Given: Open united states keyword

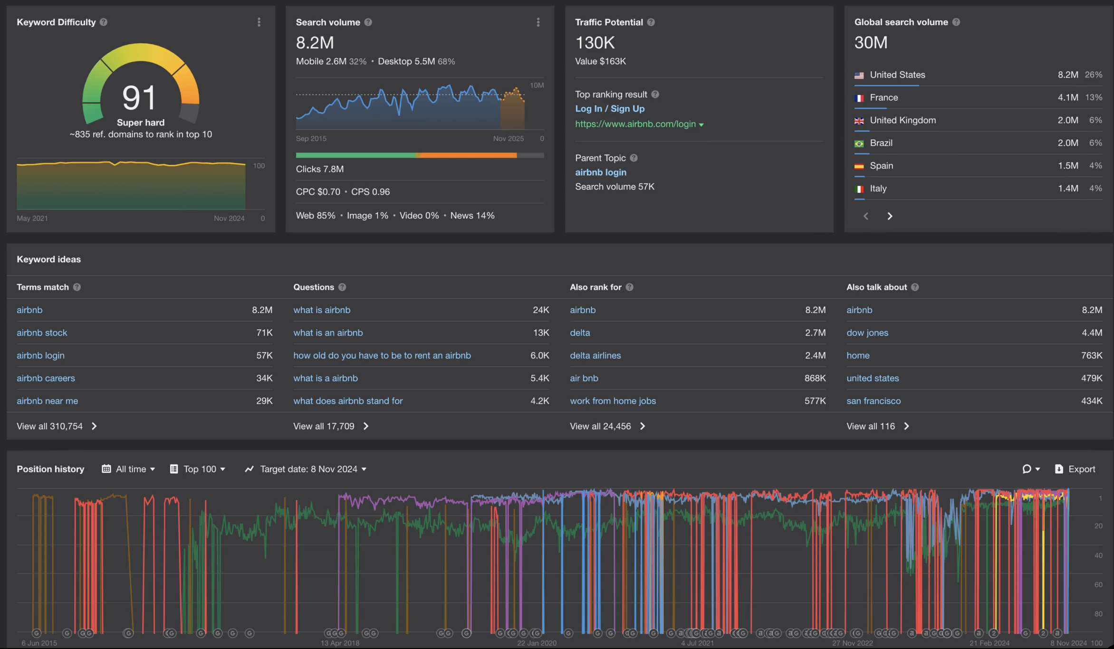Looking at the screenshot, I should pyautogui.click(x=873, y=378).
